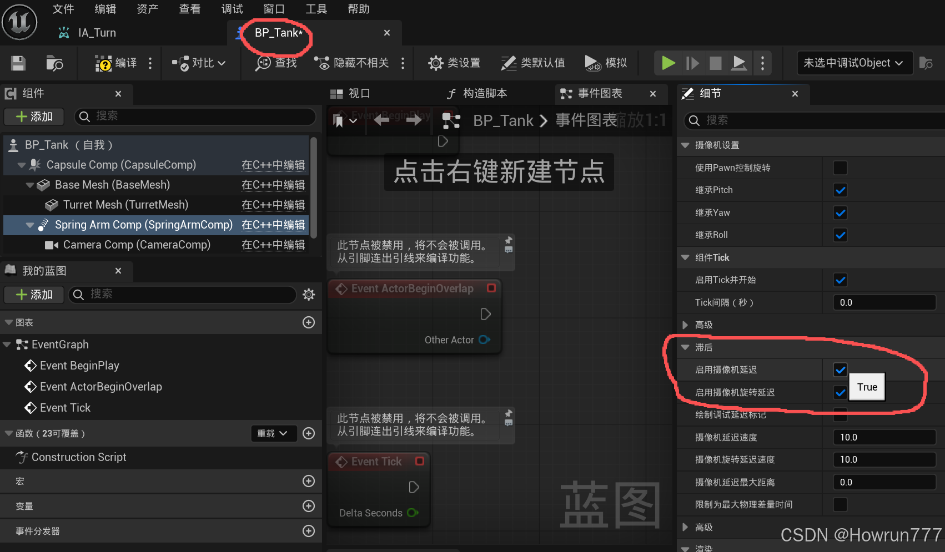Viewport: 945px width, 552px height.
Task: Toggle 隐藏不相关 hide unrelated nodes
Action: 351,63
